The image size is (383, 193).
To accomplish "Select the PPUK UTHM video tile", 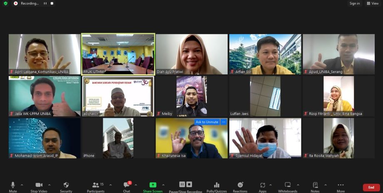I will (118, 54).
